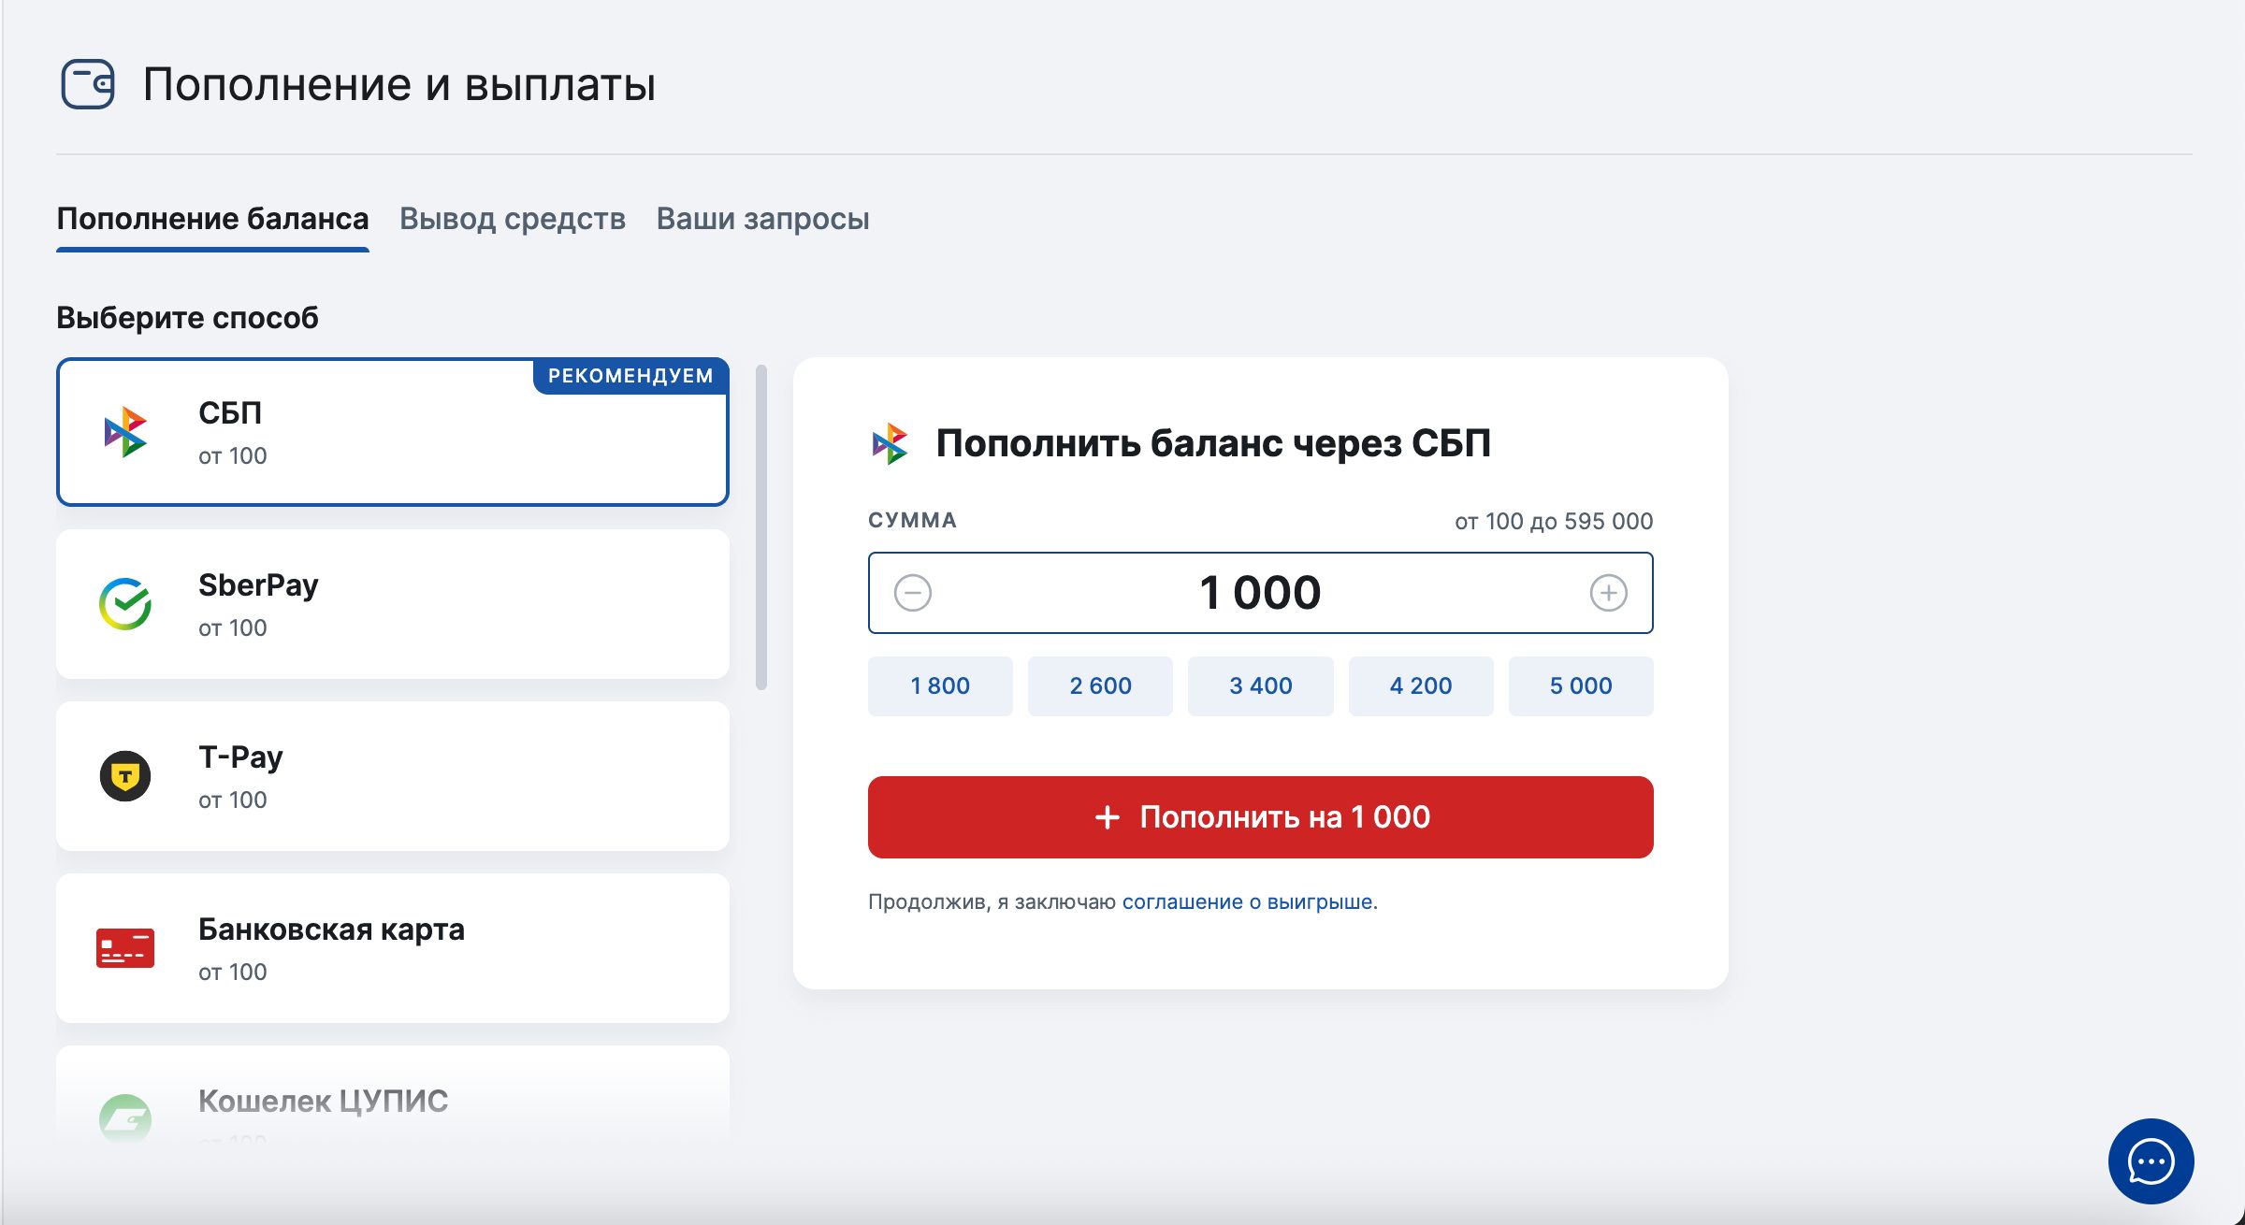
Task: Choose the 5 000 preset amount
Action: coord(1581,685)
